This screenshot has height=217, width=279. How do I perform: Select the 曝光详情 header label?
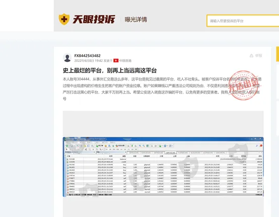click(x=136, y=20)
